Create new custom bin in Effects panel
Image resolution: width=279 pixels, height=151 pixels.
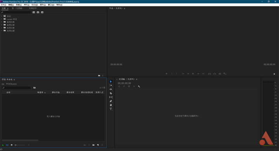pos(99,75)
